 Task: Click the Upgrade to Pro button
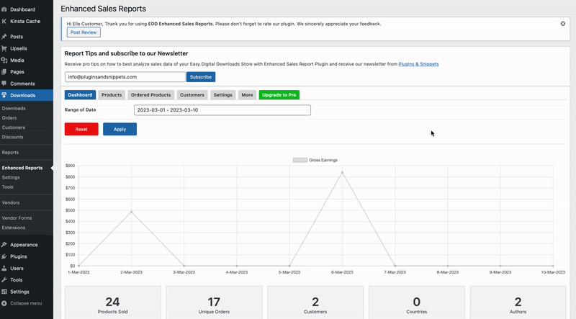coord(279,95)
